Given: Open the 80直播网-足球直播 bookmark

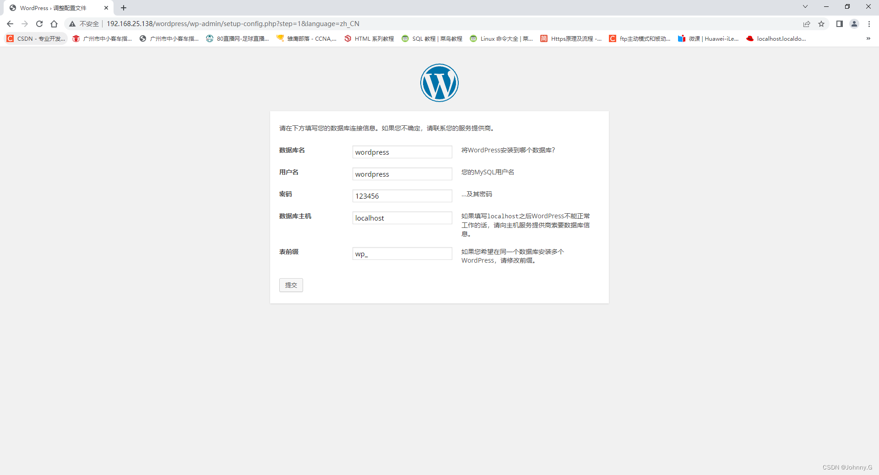Looking at the screenshot, I should click(x=238, y=38).
